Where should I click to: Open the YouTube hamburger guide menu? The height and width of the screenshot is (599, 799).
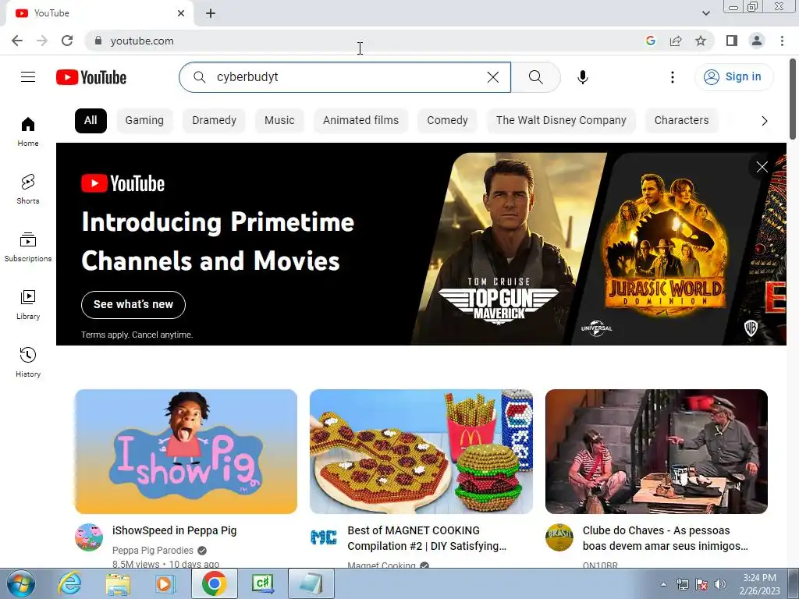pos(28,77)
